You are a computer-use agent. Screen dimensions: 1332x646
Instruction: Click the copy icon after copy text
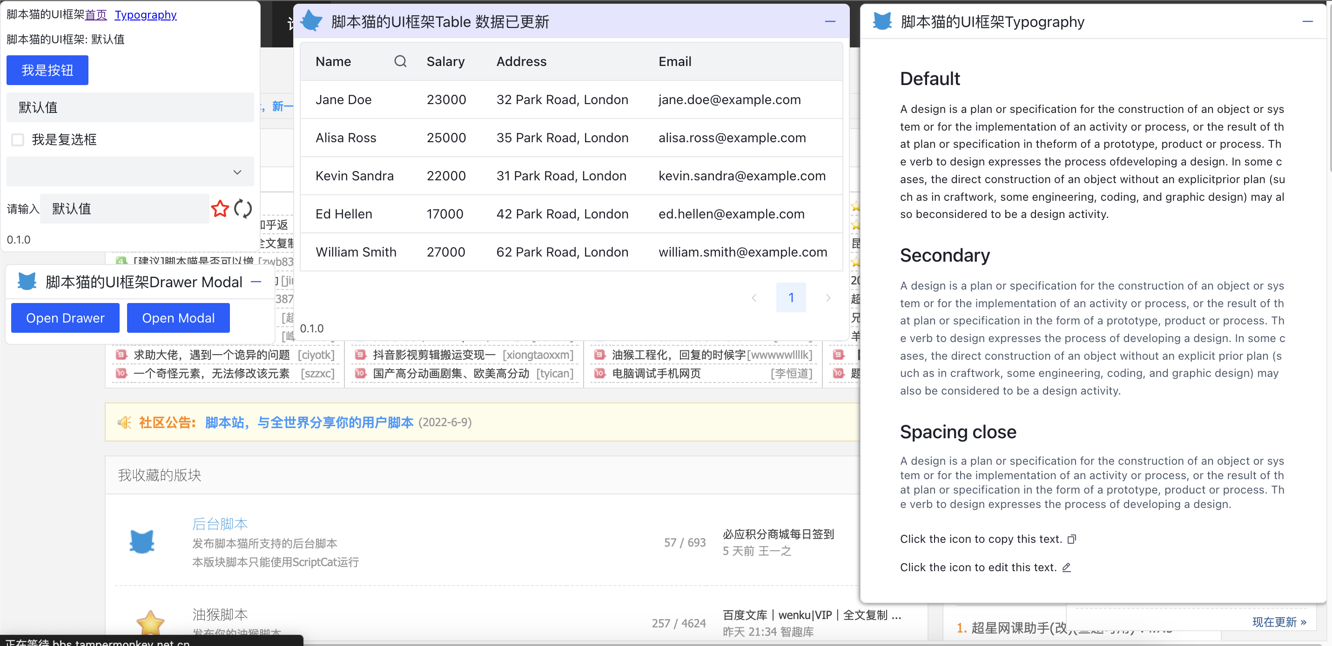click(1072, 539)
